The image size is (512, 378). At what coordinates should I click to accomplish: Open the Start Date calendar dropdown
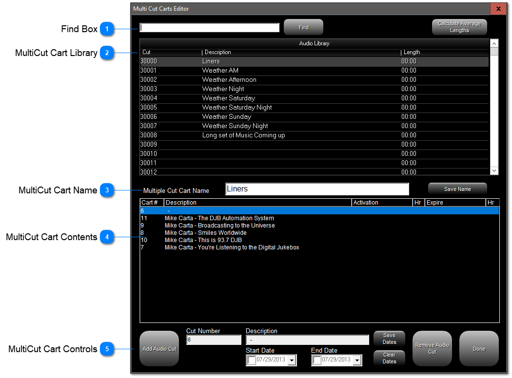[292, 360]
